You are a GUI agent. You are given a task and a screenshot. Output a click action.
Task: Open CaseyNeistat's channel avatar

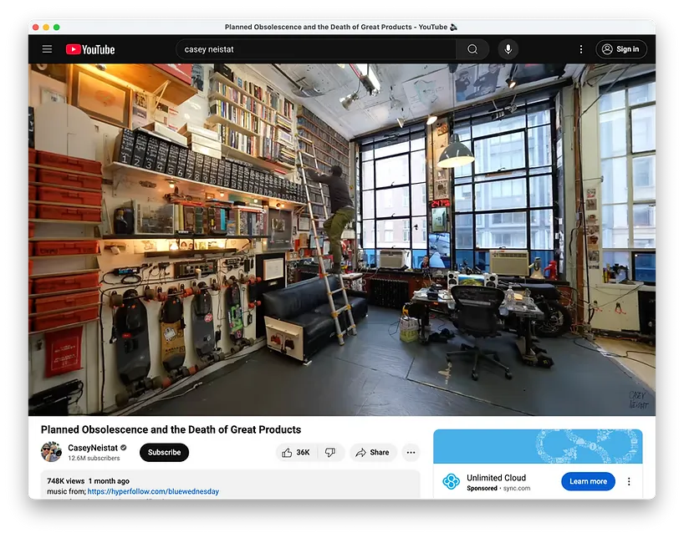coord(51,452)
